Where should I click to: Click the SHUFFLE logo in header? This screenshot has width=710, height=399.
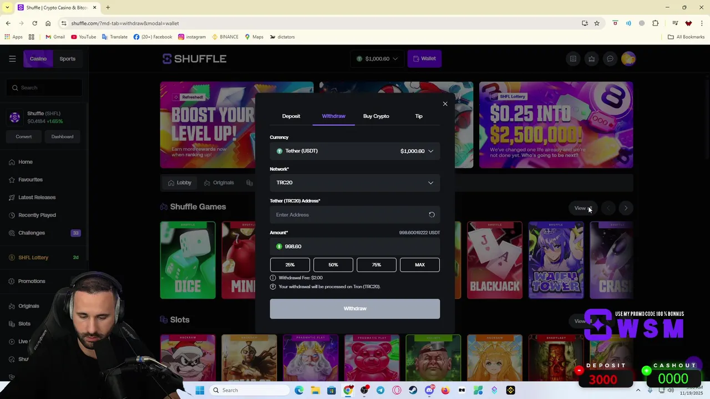(x=194, y=59)
